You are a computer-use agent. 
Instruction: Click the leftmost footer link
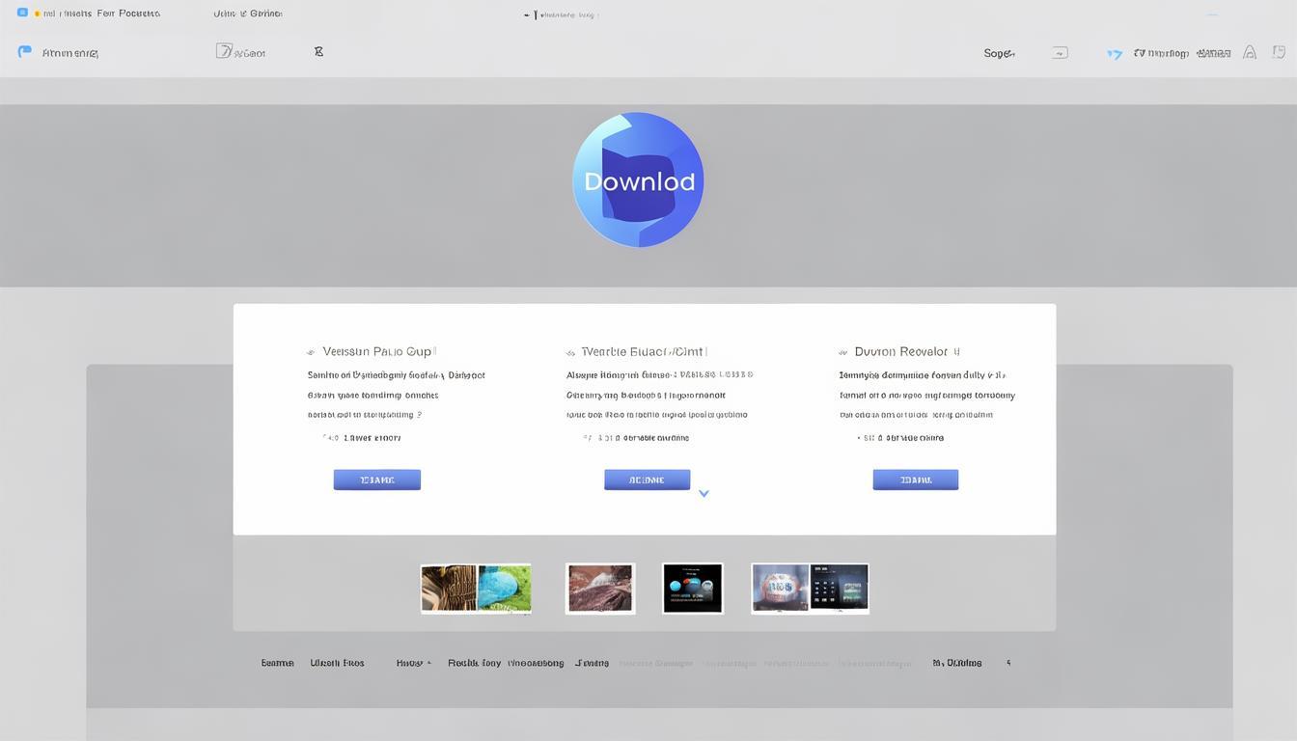click(x=277, y=663)
